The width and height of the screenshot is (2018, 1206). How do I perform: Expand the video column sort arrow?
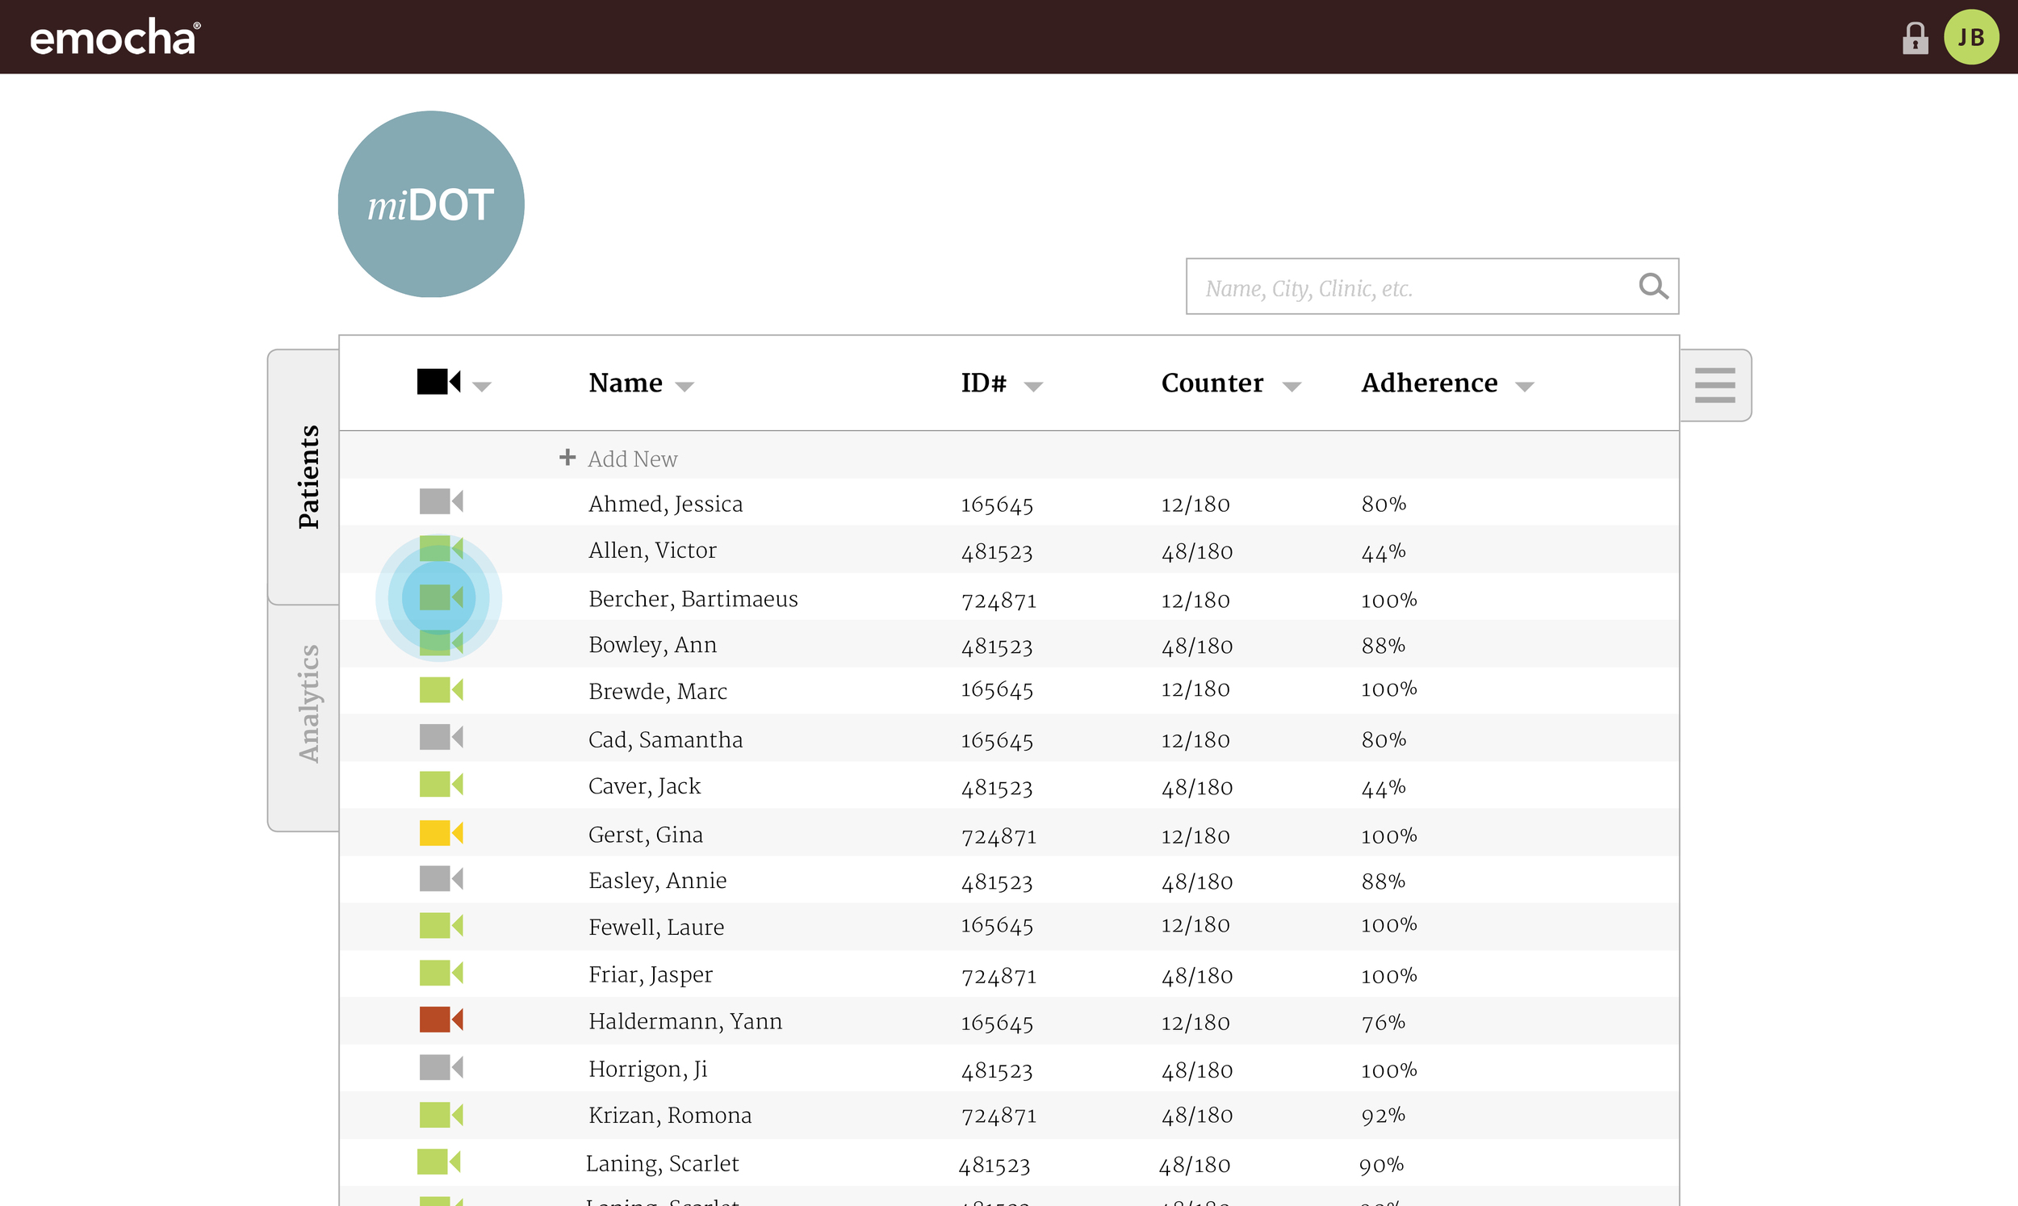(482, 387)
